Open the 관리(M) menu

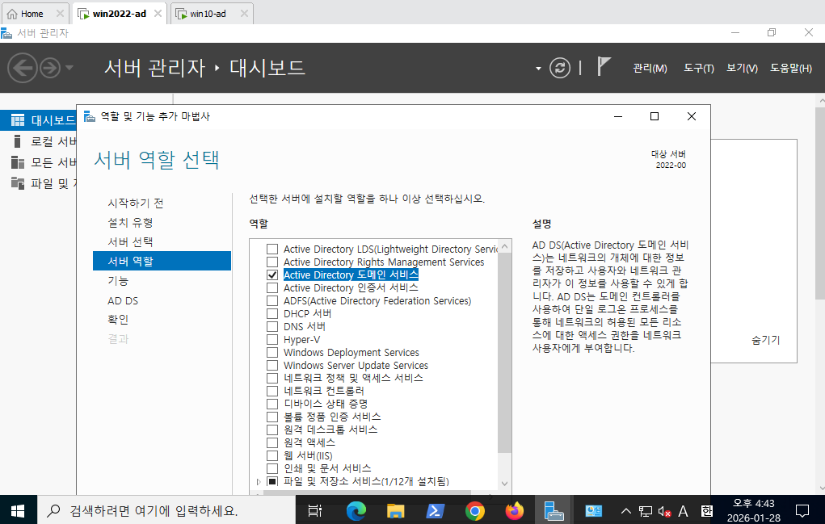click(650, 69)
